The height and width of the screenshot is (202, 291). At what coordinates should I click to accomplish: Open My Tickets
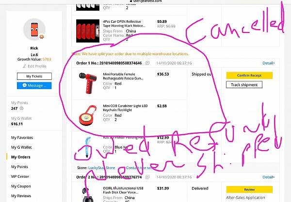point(34,76)
